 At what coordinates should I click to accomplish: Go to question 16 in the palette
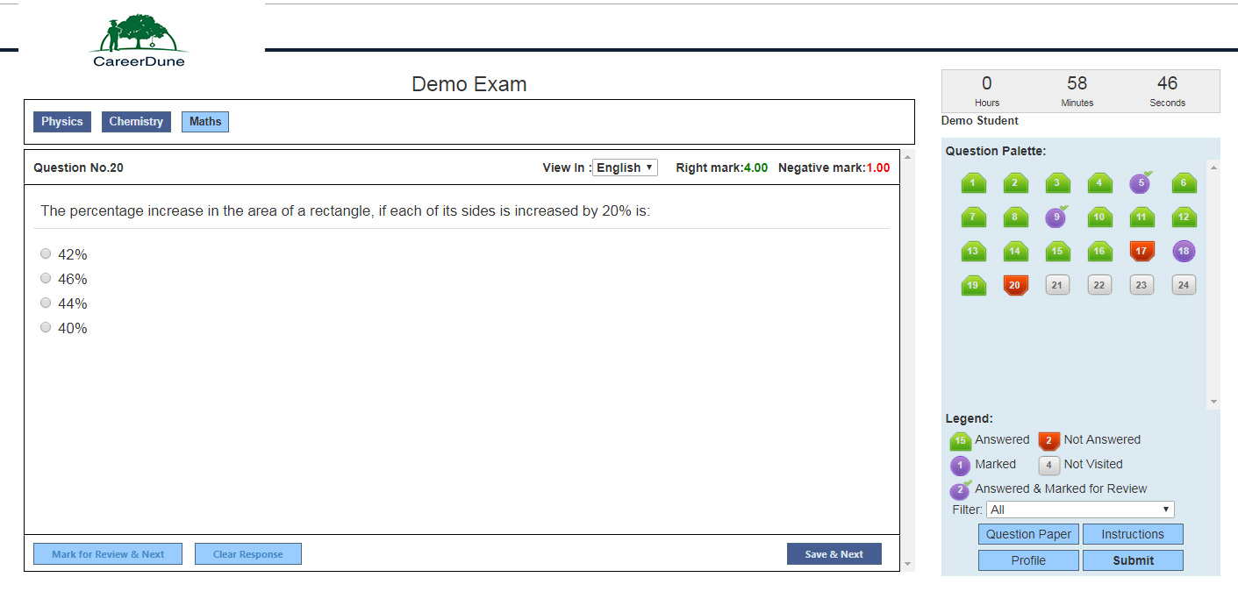pyautogui.click(x=1099, y=252)
